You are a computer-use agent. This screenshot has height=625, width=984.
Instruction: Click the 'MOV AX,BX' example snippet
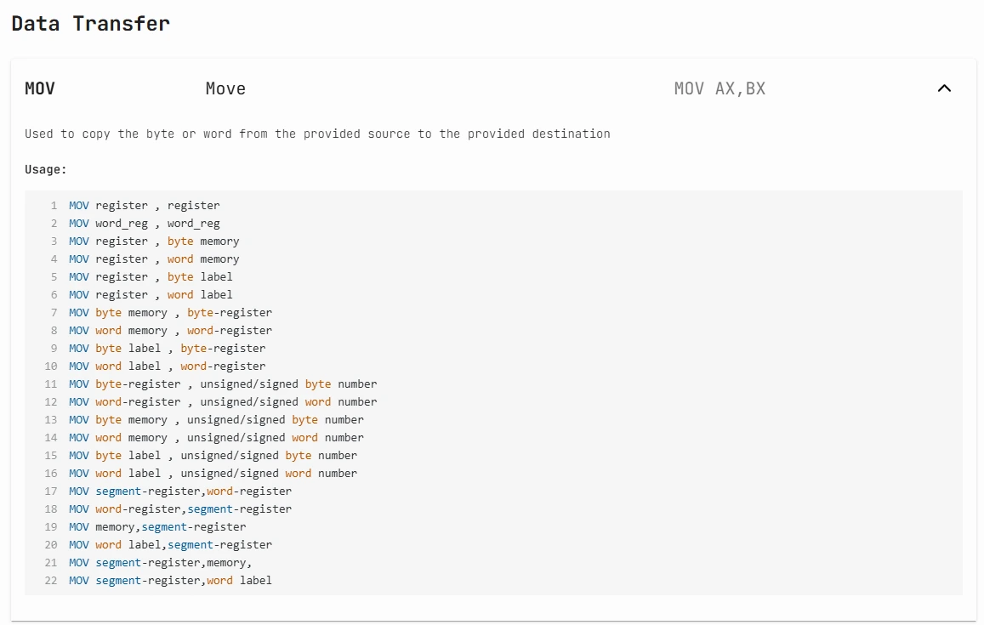(x=720, y=88)
